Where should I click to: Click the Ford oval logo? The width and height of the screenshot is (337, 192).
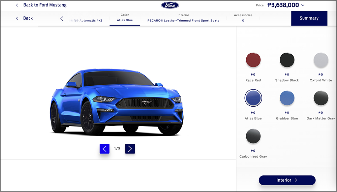click(x=170, y=5)
